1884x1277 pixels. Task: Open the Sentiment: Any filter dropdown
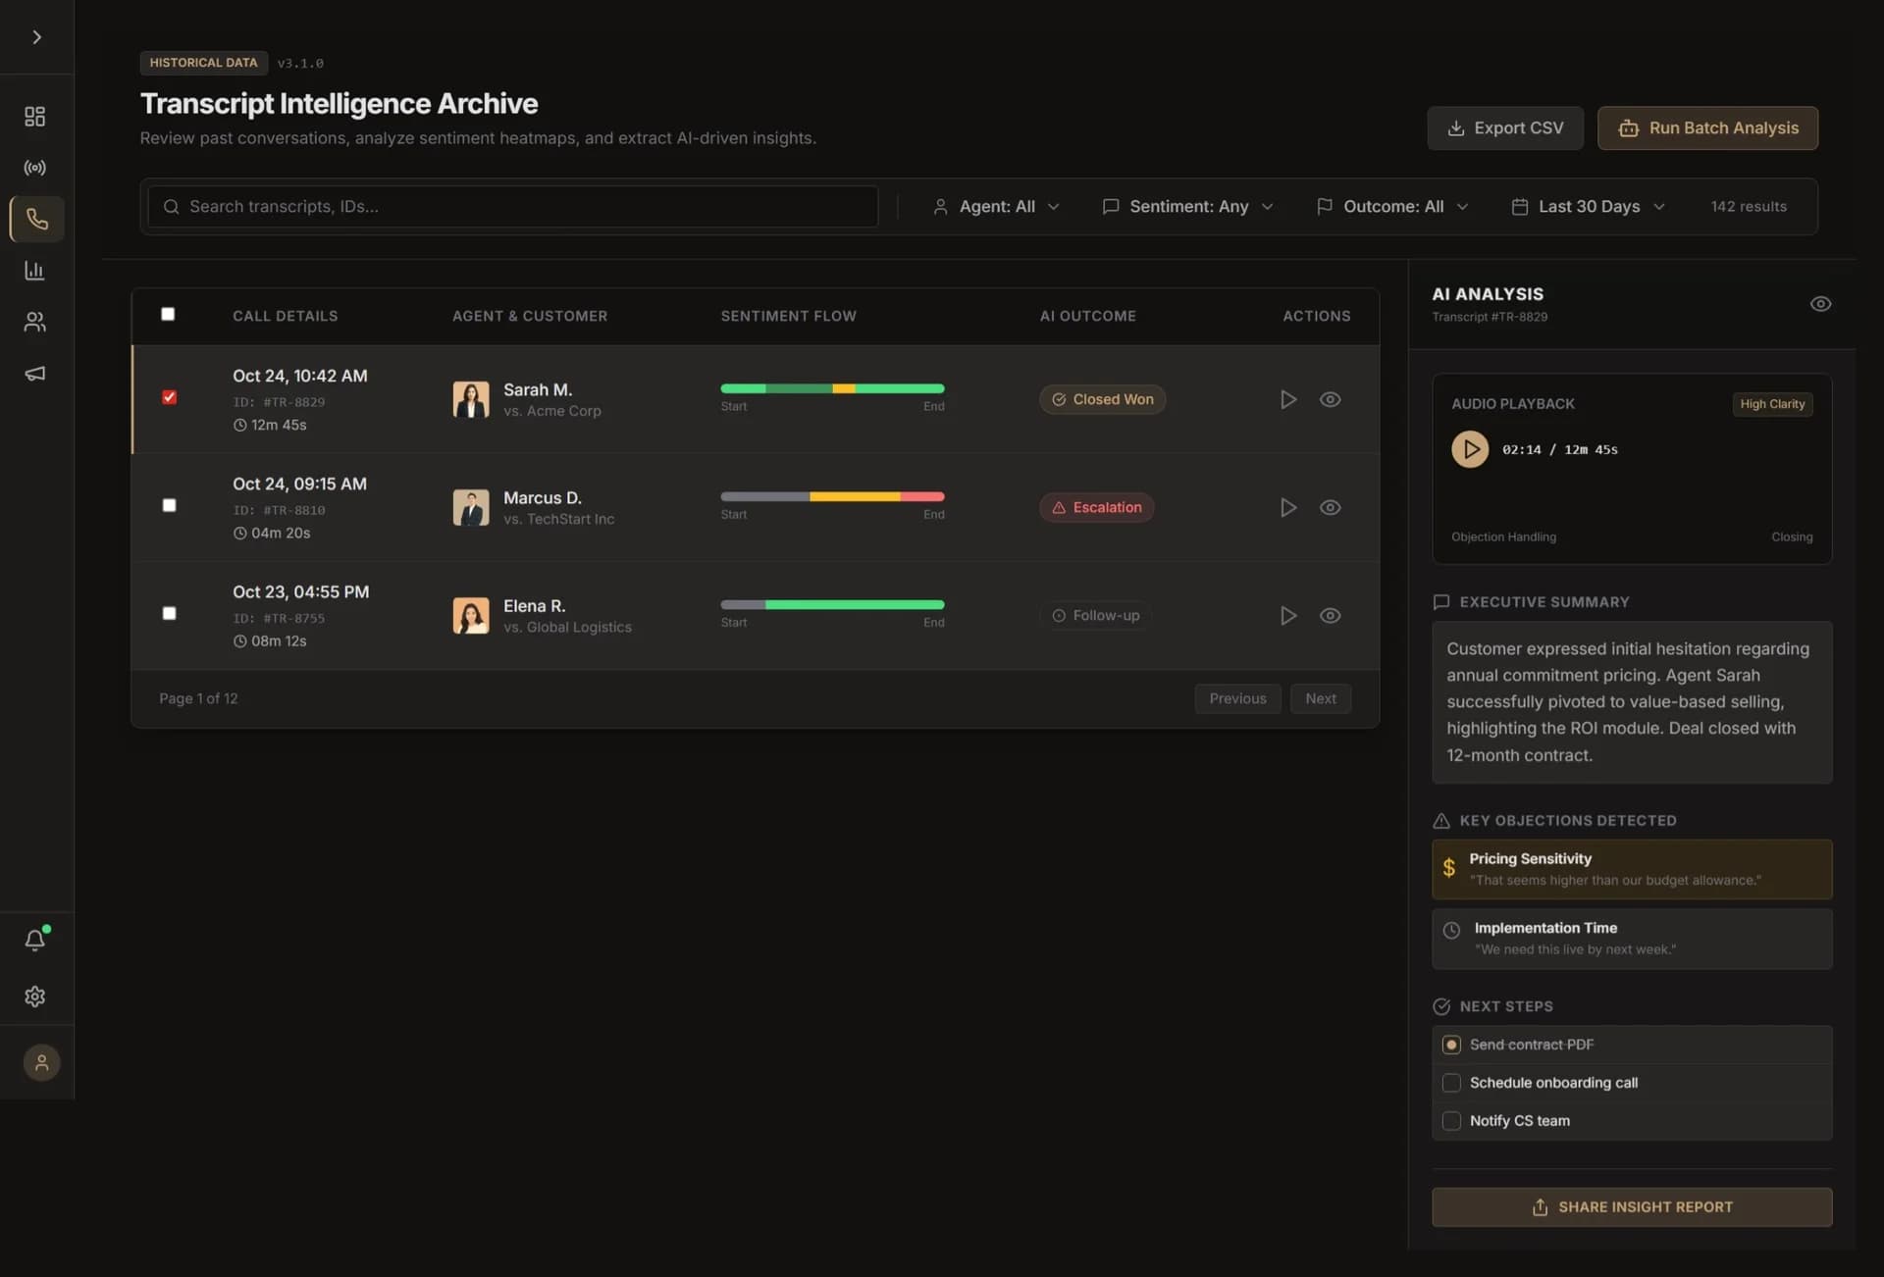point(1187,206)
